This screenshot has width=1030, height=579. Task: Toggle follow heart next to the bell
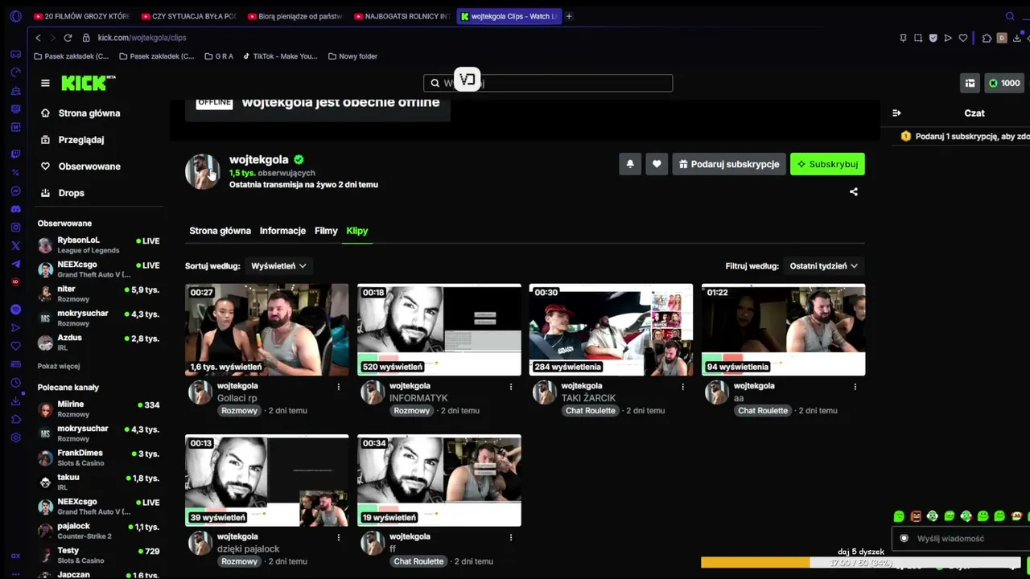tap(657, 164)
